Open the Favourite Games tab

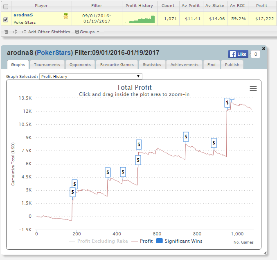pos(117,65)
